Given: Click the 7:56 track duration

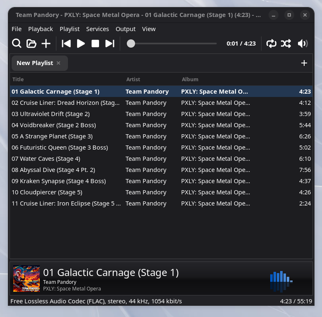Looking at the screenshot, I should point(305,170).
